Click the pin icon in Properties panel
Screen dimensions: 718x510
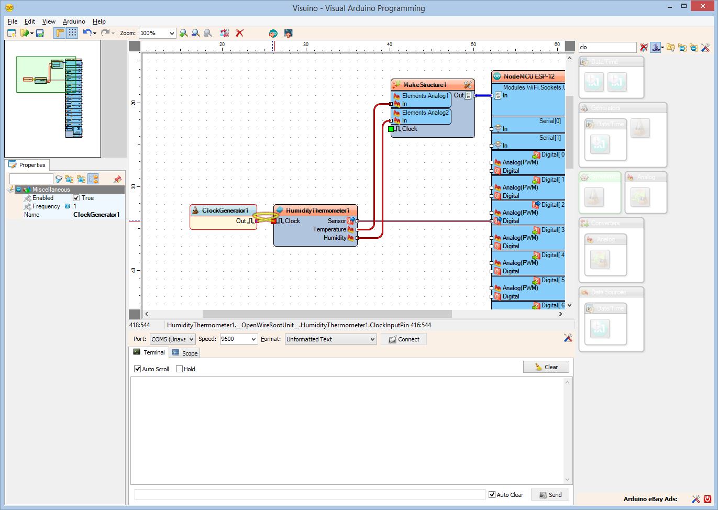point(117,179)
